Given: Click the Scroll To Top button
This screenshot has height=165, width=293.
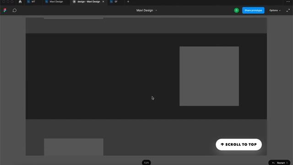Looking at the screenshot, I should pyautogui.click(x=239, y=144).
